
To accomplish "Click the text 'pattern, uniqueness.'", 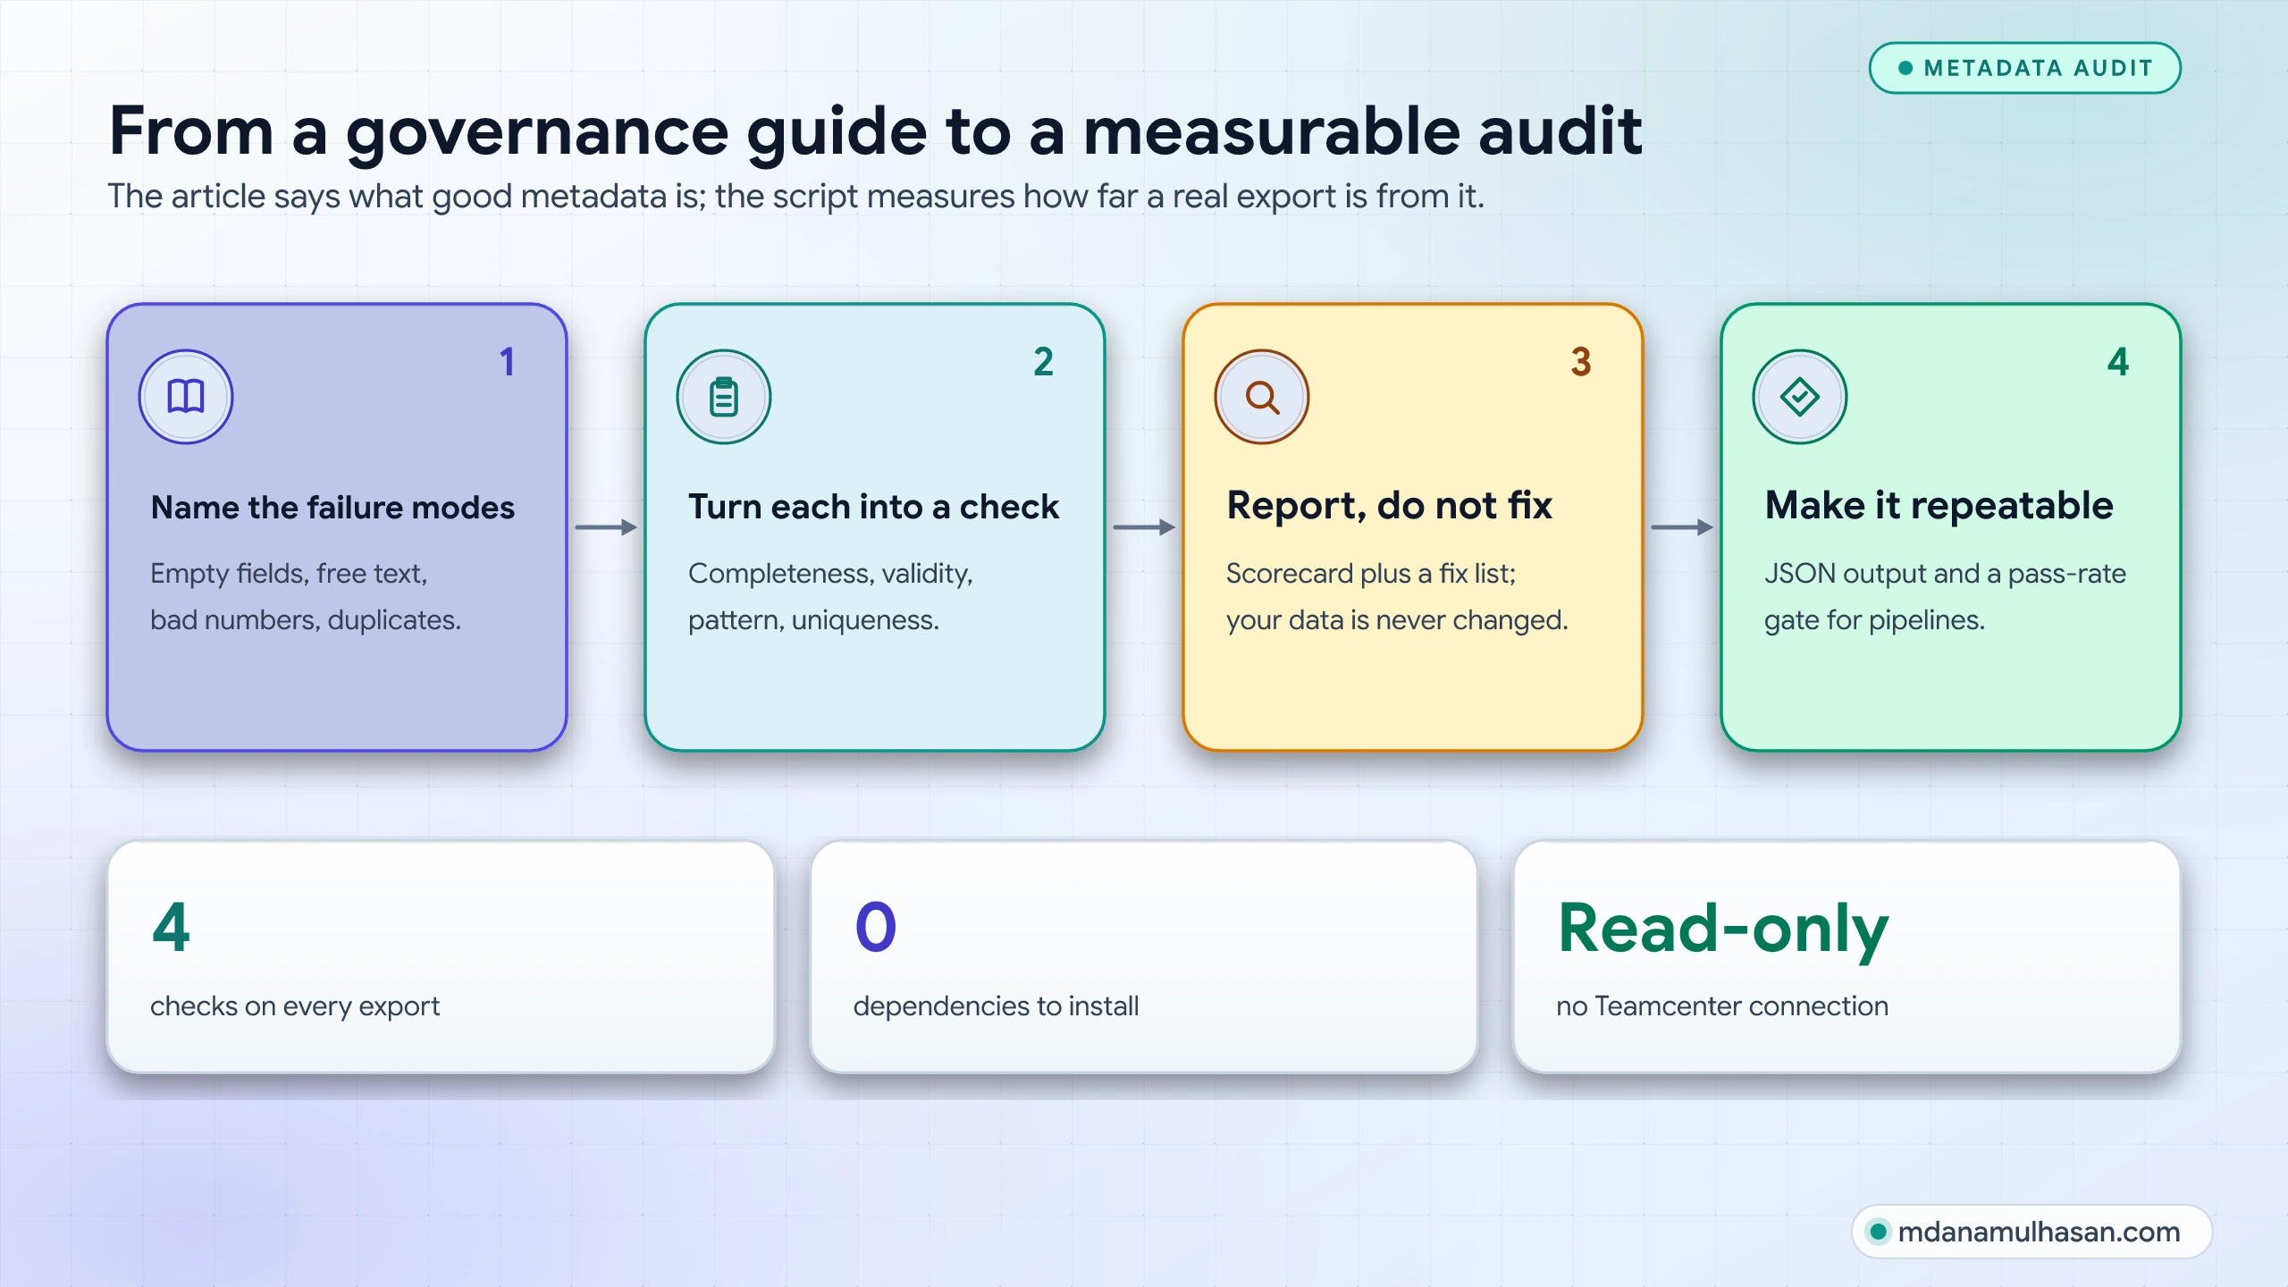I will pos(813,619).
